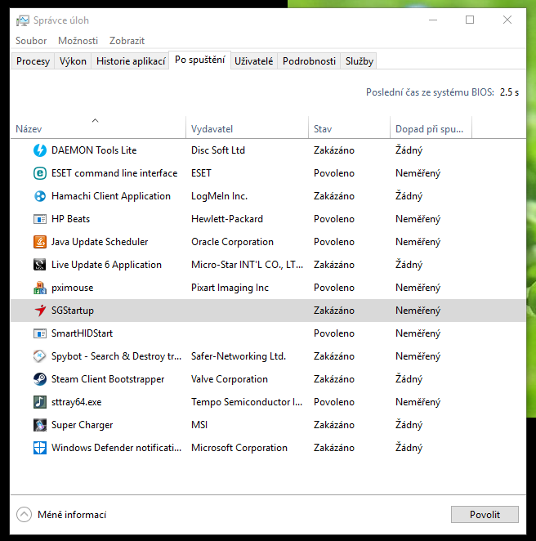This screenshot has width=536, height=541.
Task: Sort by the Vydavatel column header
Action: click(x=247, y=128)
